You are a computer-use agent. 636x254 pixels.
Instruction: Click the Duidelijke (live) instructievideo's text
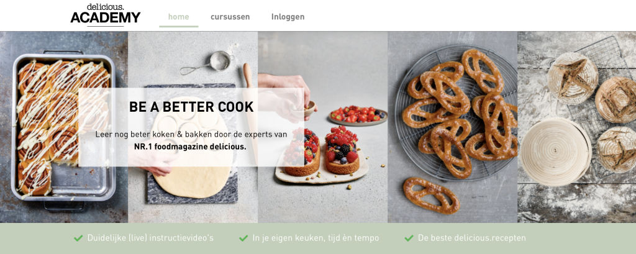[x=150, y=238]
